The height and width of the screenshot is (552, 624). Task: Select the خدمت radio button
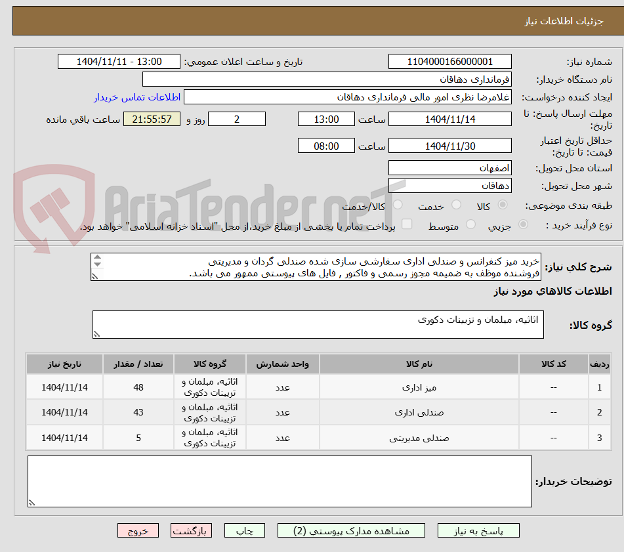(457, 205)
